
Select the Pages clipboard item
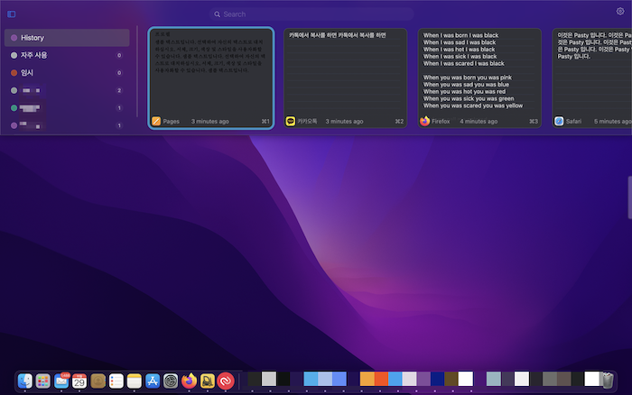tap(211, 78)
